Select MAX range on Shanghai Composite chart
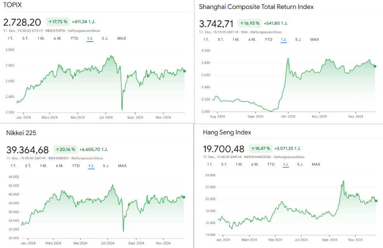The width and height of the screenshot is (383, 248). [x=315, y=40]
